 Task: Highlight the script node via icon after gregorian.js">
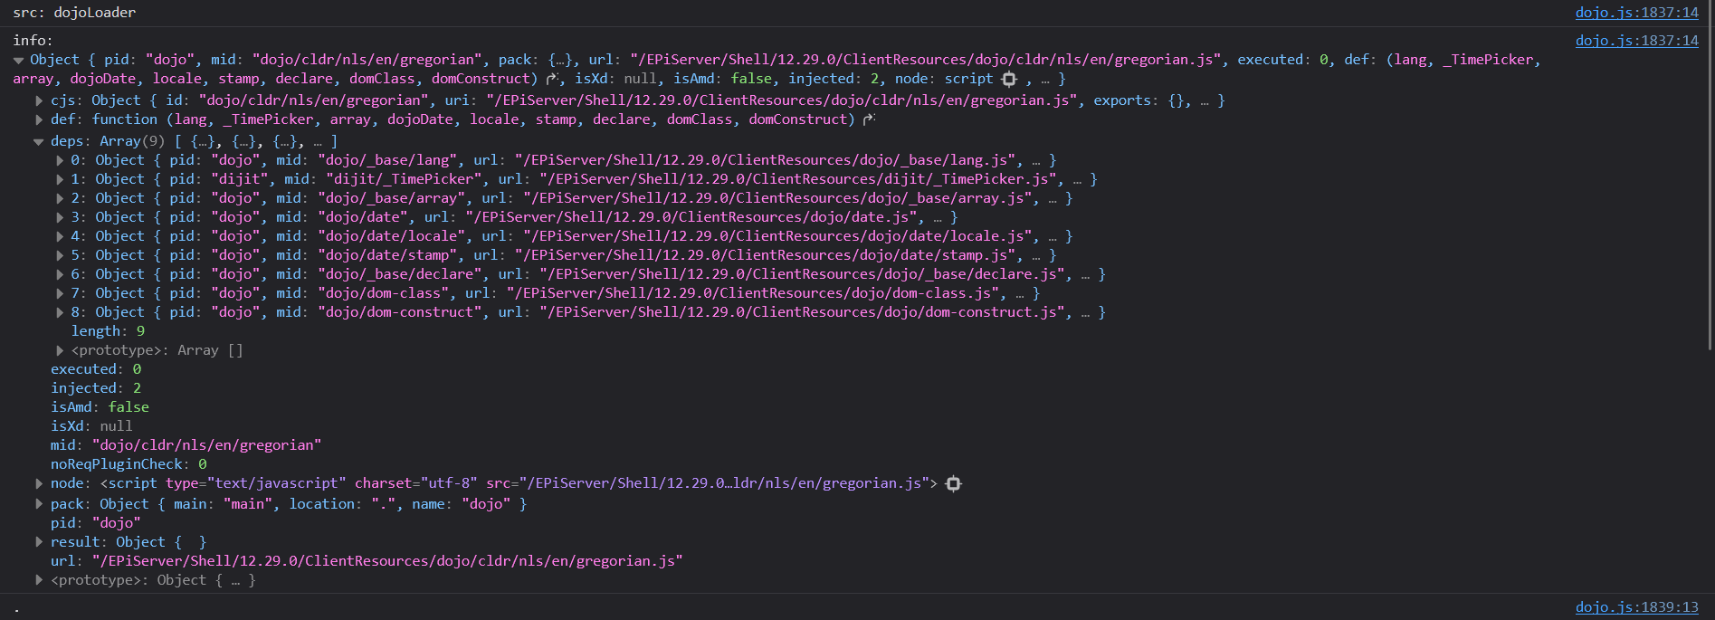coord(953,483)
